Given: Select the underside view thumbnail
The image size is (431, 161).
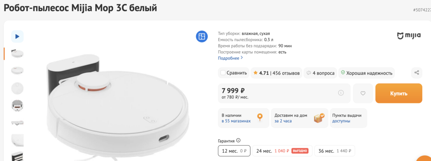Looking at the screenshot, I should pyautogui.click(x=17, y=105).
